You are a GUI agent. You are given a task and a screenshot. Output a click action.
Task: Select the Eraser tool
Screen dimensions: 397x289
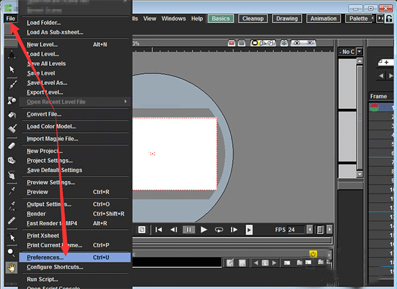[11, 146]
